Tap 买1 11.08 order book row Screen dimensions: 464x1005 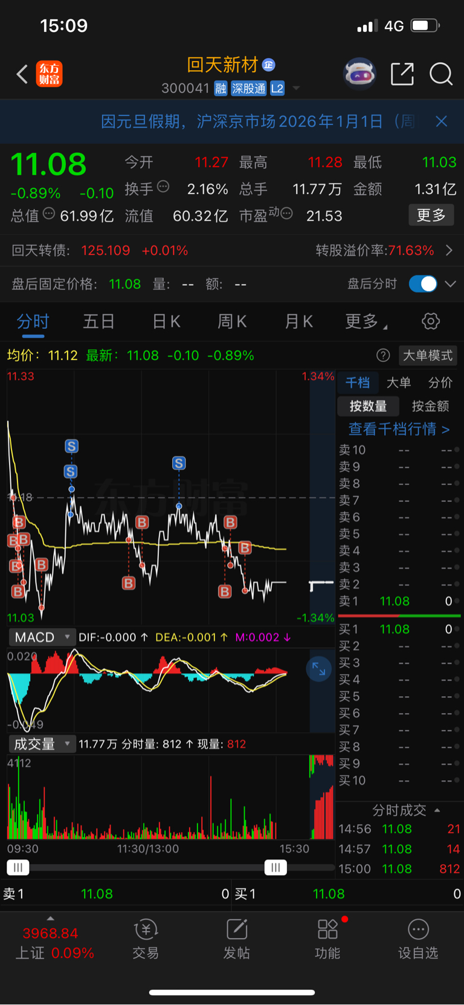[x=399, y=629]
